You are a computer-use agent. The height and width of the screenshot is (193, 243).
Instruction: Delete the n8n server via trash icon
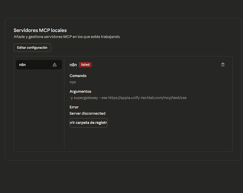tap(223, 64)
